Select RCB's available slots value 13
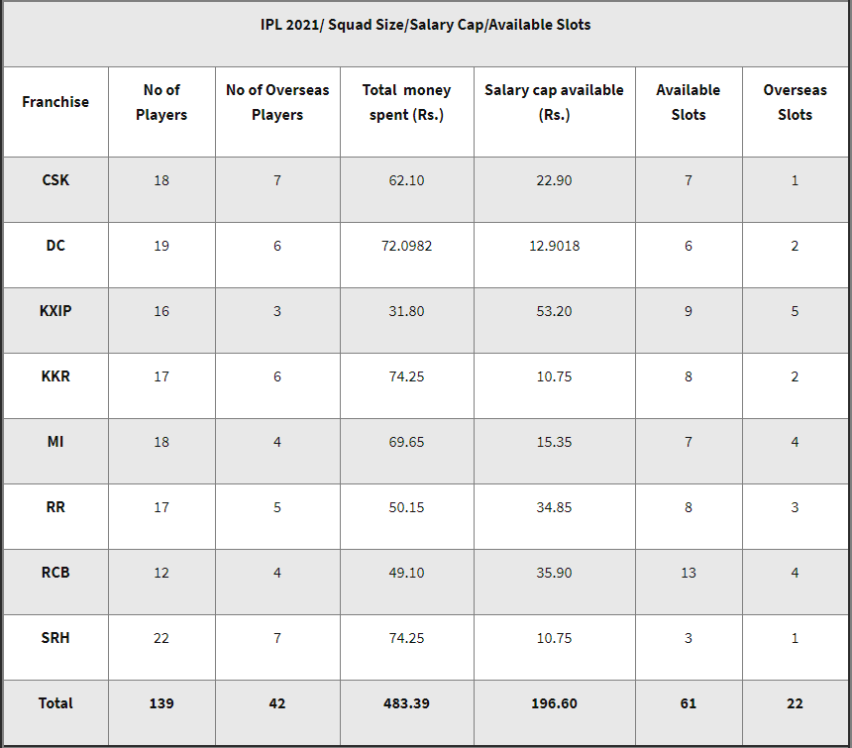Screen dimensions: 852x748 (x=688, y=573)
